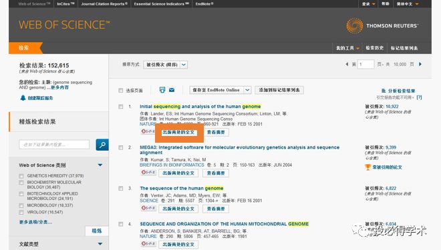
Task: Click the more content link in your search
Action: click(x=59, y=87)
